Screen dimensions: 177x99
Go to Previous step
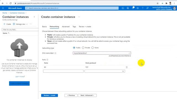pos(71,95)
